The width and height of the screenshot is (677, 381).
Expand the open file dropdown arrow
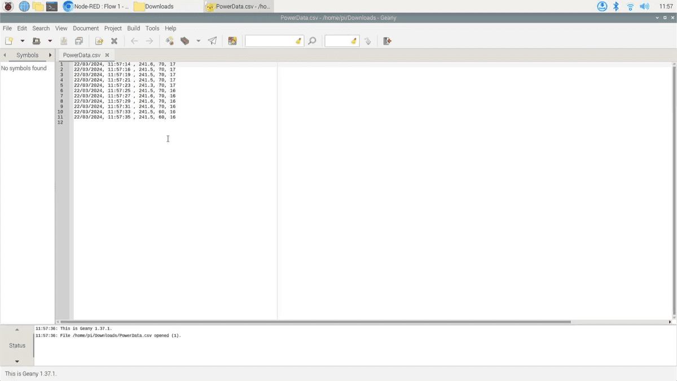coord(50,41)
